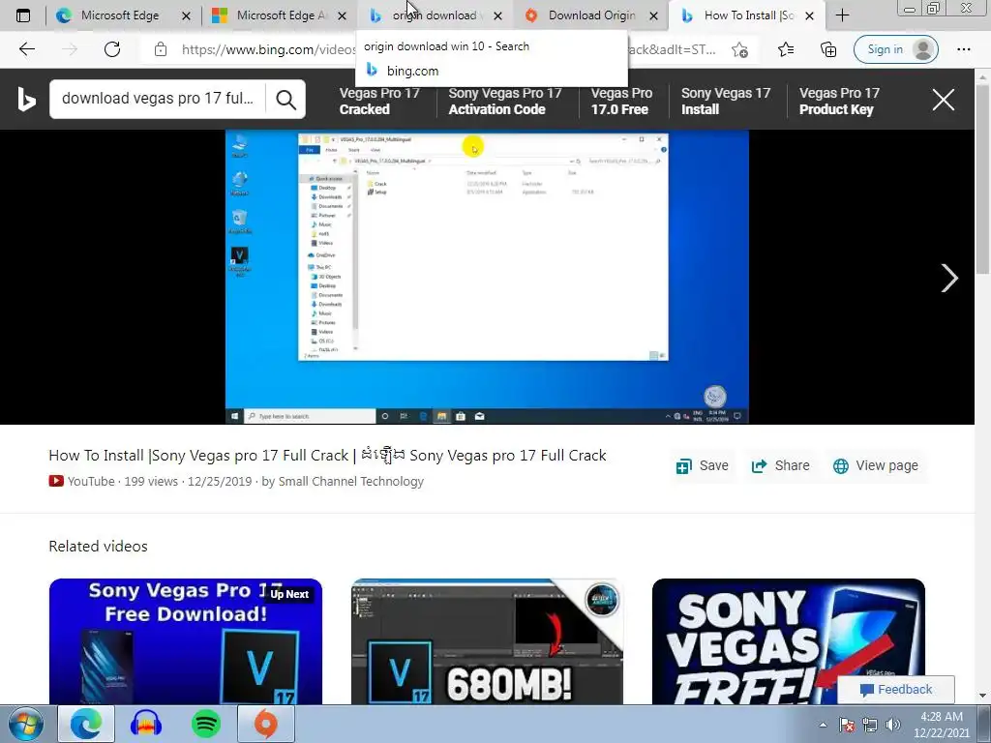Open Sony Vegas Pro 17 Free Download thumbnail
991x743 pixels.
pos(185,641)
